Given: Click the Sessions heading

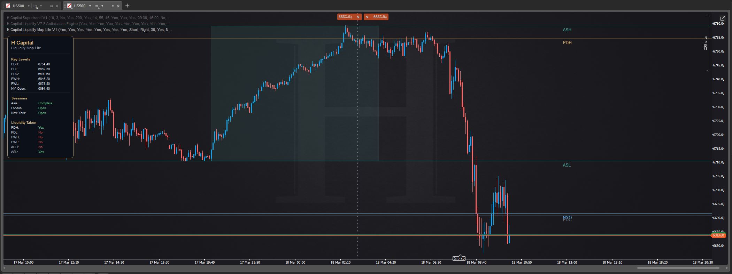Looking at the screenshot, I should 19,98.
